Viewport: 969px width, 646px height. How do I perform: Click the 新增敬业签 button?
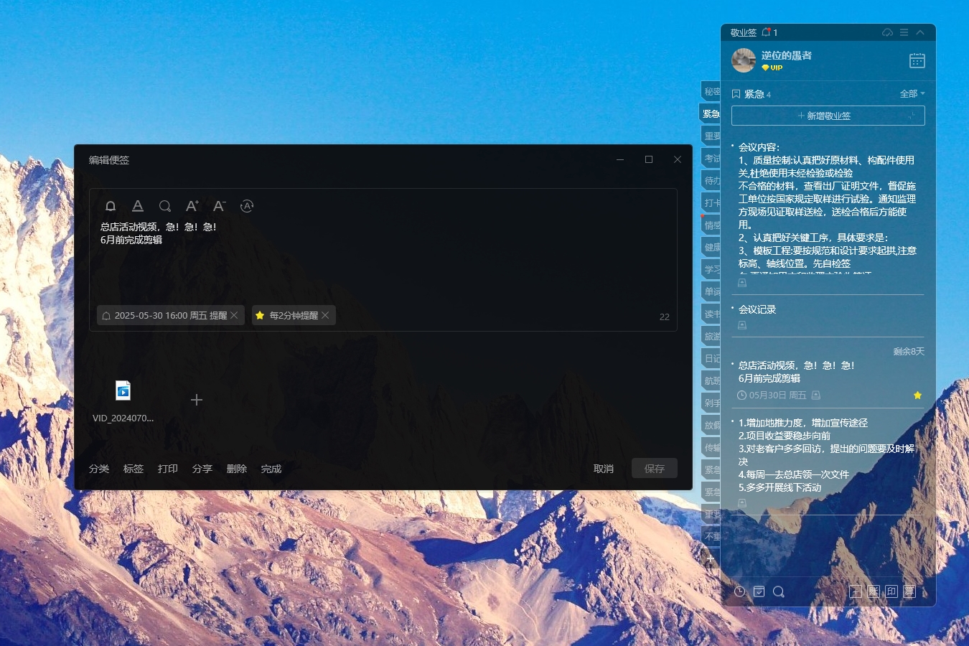pyautogui.click(x=828, y=116)
